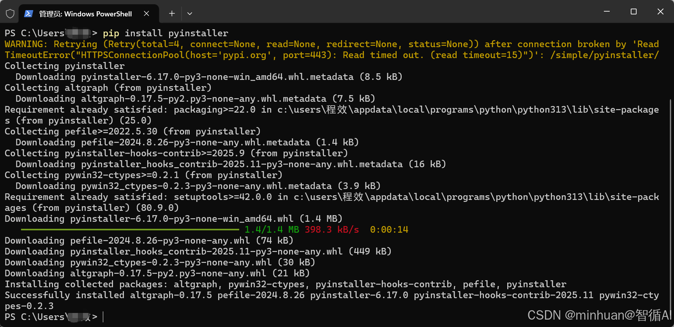The height and width of the screenshot is (327, 674).
Task: Close the terminal window
Action: tap(660, 12)
